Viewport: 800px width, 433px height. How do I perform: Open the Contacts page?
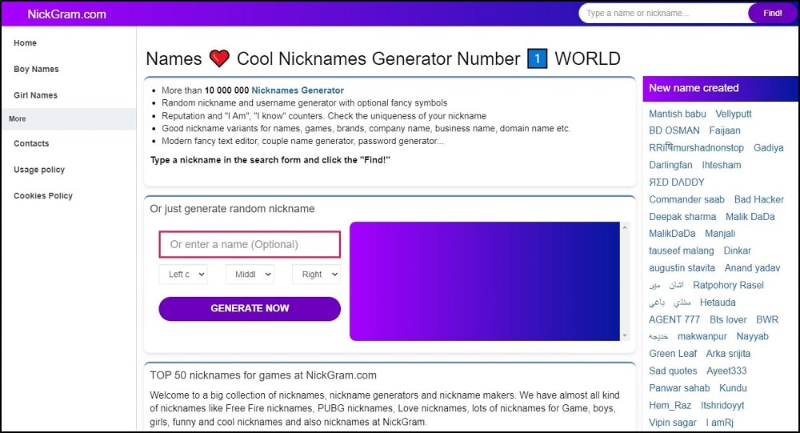pyautogui.click(x=31, y=143)
